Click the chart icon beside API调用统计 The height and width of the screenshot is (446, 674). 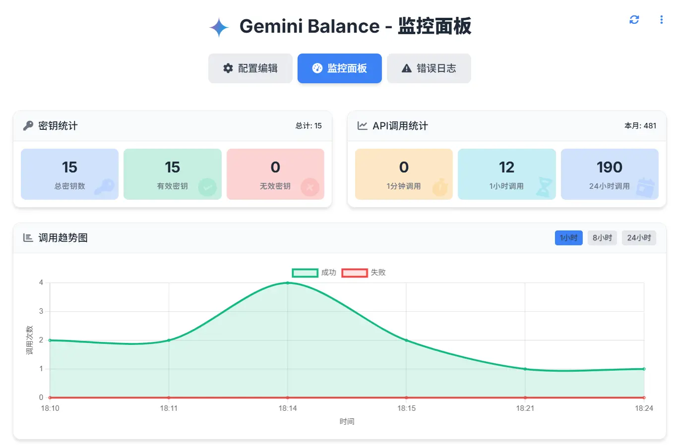pyautogui.click(x=363, y=126)
